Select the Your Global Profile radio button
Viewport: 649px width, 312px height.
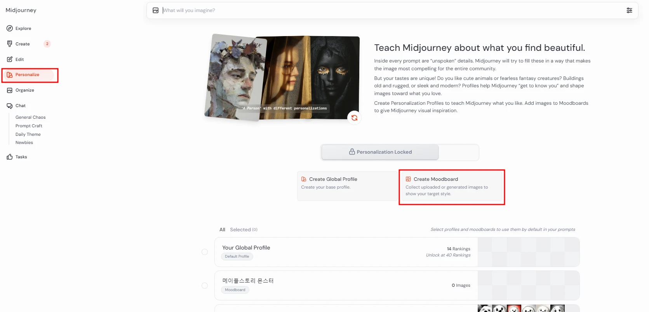(205, 252)
